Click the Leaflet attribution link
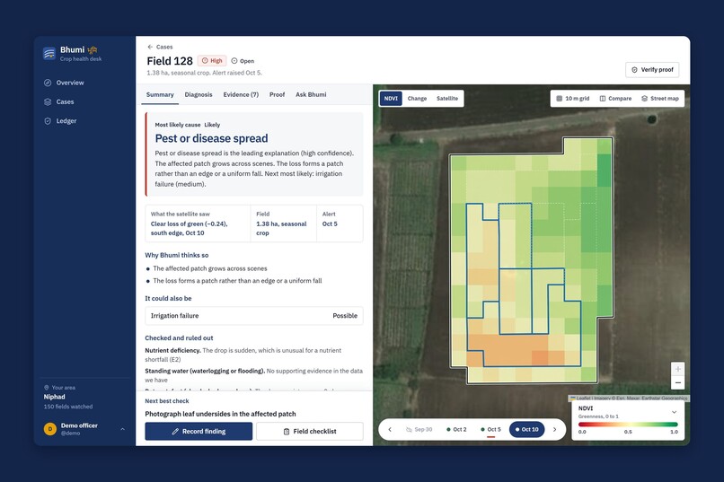Image resolution: width=724 pixels, height=482 pixels. [583, 398]
